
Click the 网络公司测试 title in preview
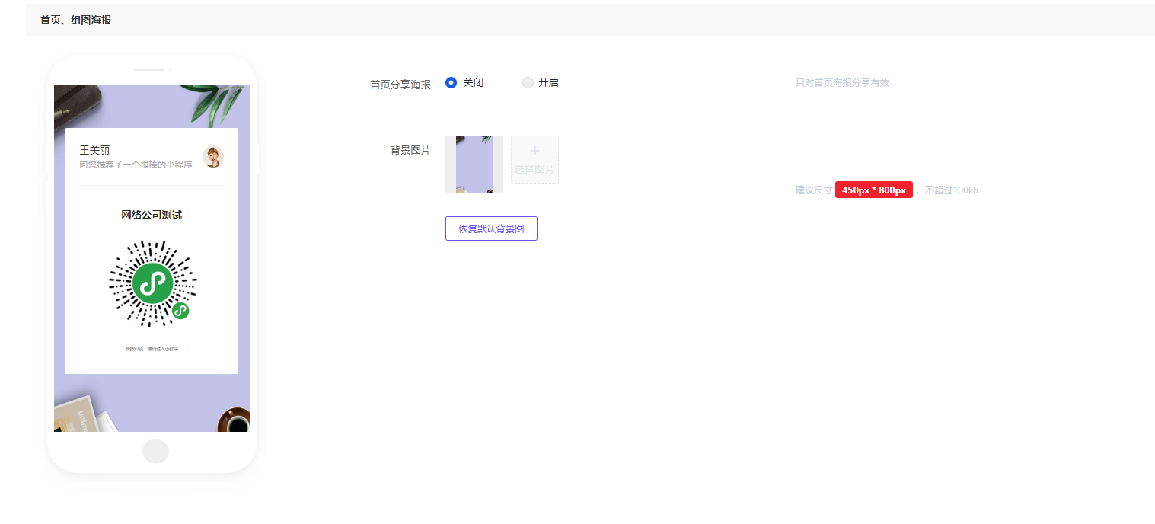(x=152, y=215)
